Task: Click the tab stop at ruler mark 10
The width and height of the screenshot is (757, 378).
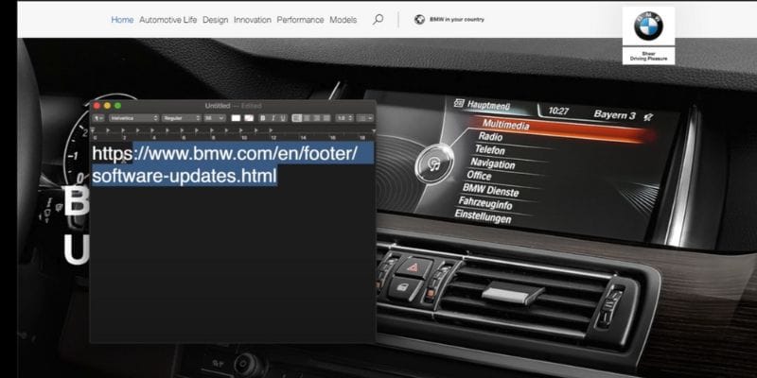Action: point(241,130)
